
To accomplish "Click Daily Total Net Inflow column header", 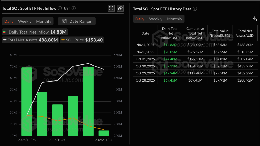I will coord(170,33).
